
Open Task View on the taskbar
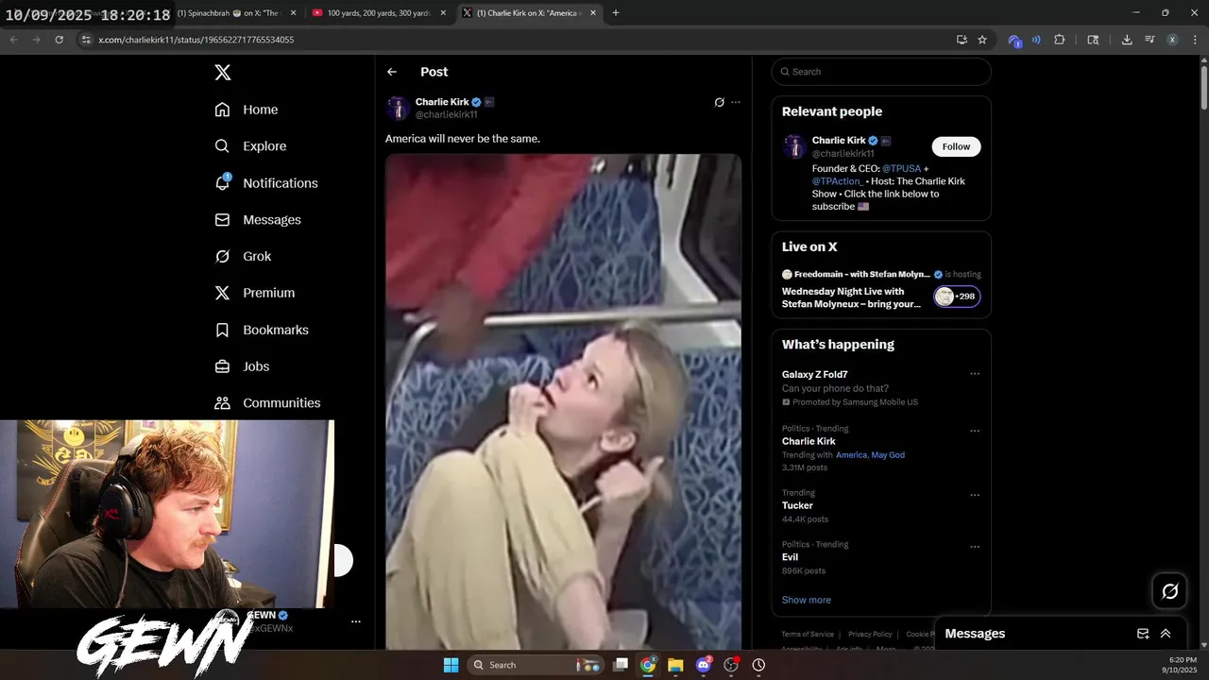click(621, 665)
